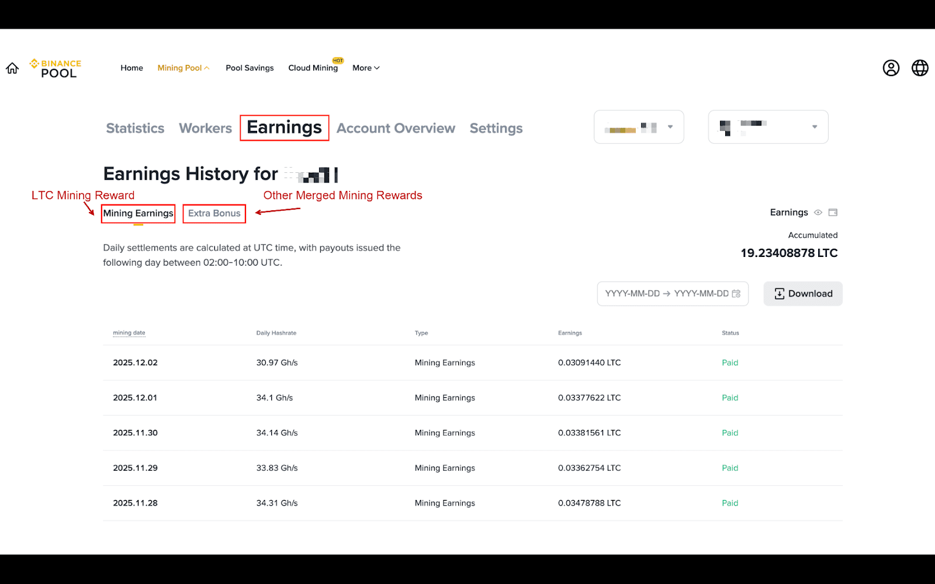Select the 2025.11.29 date cell

(135, 468)
